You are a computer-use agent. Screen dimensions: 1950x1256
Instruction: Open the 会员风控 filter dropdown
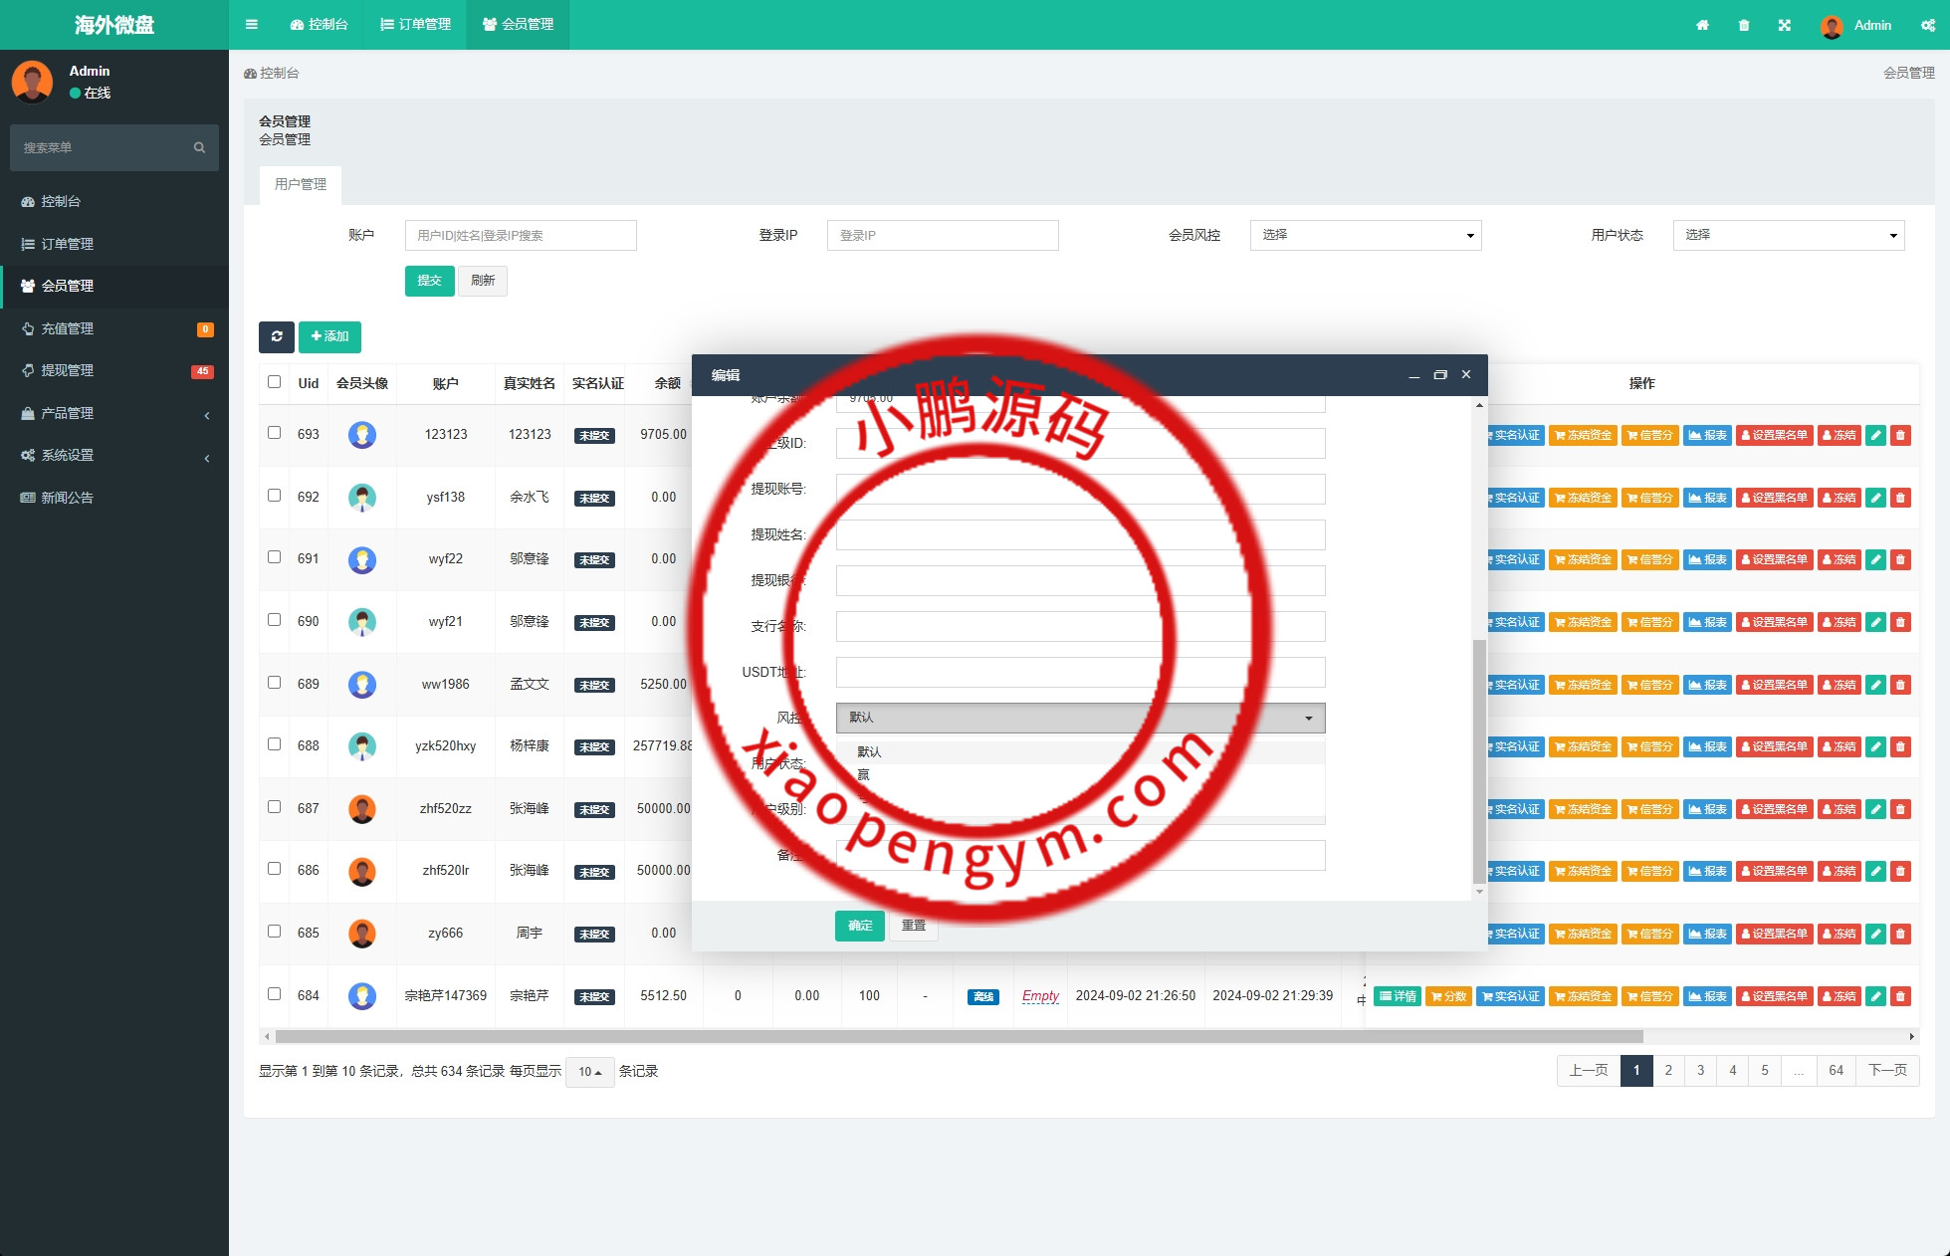tap(1365, 235)
